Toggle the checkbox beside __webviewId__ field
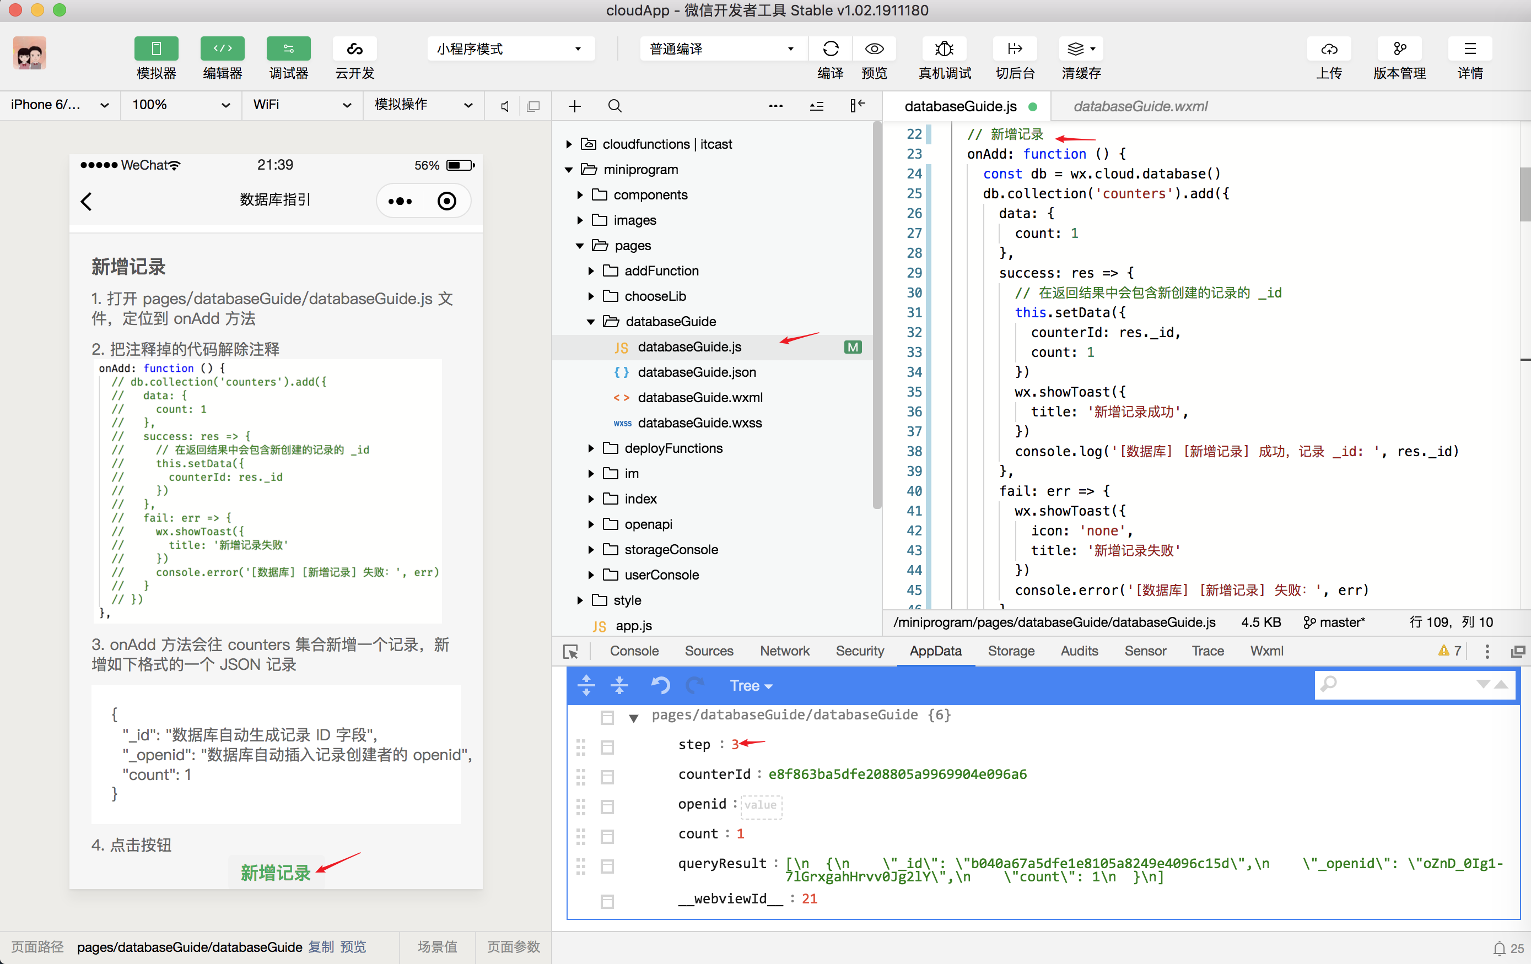Screen dimensions: 1531x964 point(607,902)
